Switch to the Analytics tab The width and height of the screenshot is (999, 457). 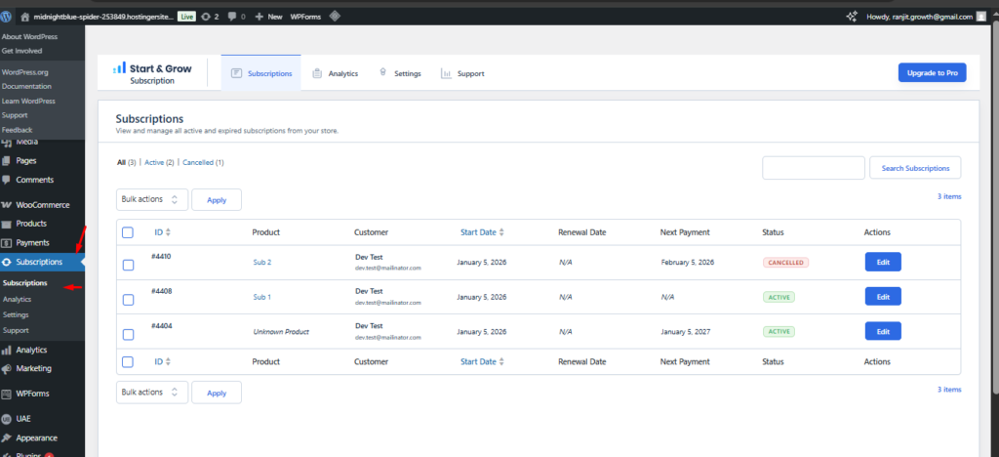tap(335, 73)
